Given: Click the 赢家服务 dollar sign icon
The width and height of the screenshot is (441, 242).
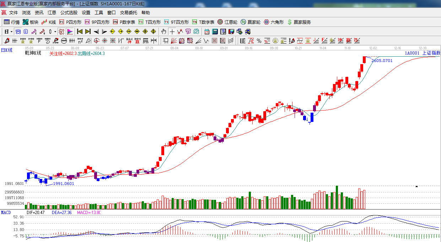Looking at the screenshot, I should pyautogui.click(x=290, y=22).
